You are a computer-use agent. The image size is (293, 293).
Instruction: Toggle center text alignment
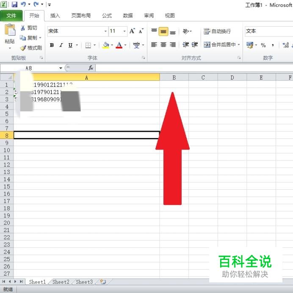click(163, 44)
